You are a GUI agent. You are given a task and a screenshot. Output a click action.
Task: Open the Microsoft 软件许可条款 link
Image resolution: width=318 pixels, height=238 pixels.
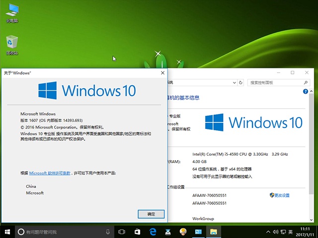pyautogui.click(x=50, y=173)
